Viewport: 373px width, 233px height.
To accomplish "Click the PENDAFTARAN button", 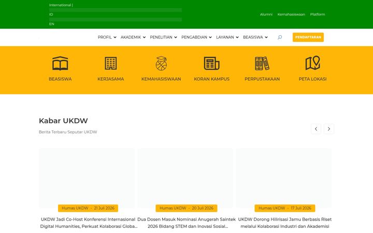I will click(x=308, y=37).
